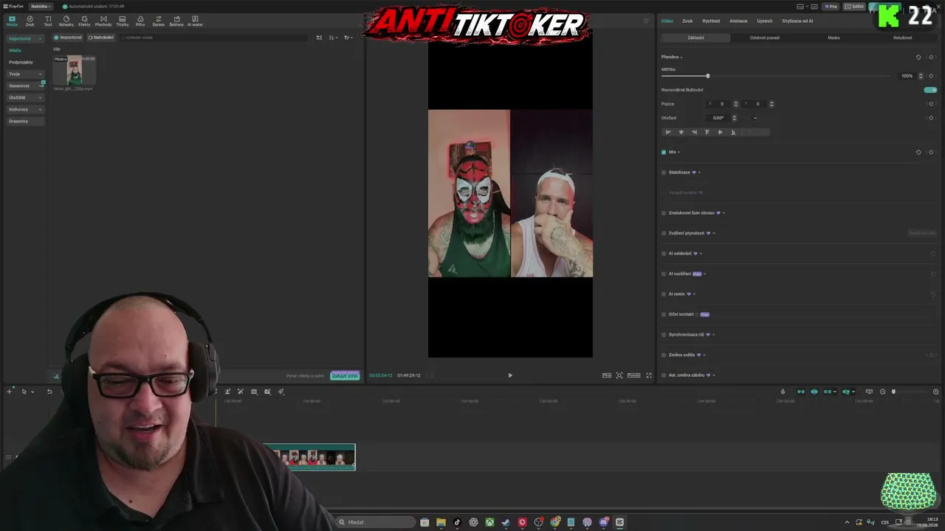Viewport: 945px width, 531px height.
Task: Switch the media library to grid view
Action: 319,38
